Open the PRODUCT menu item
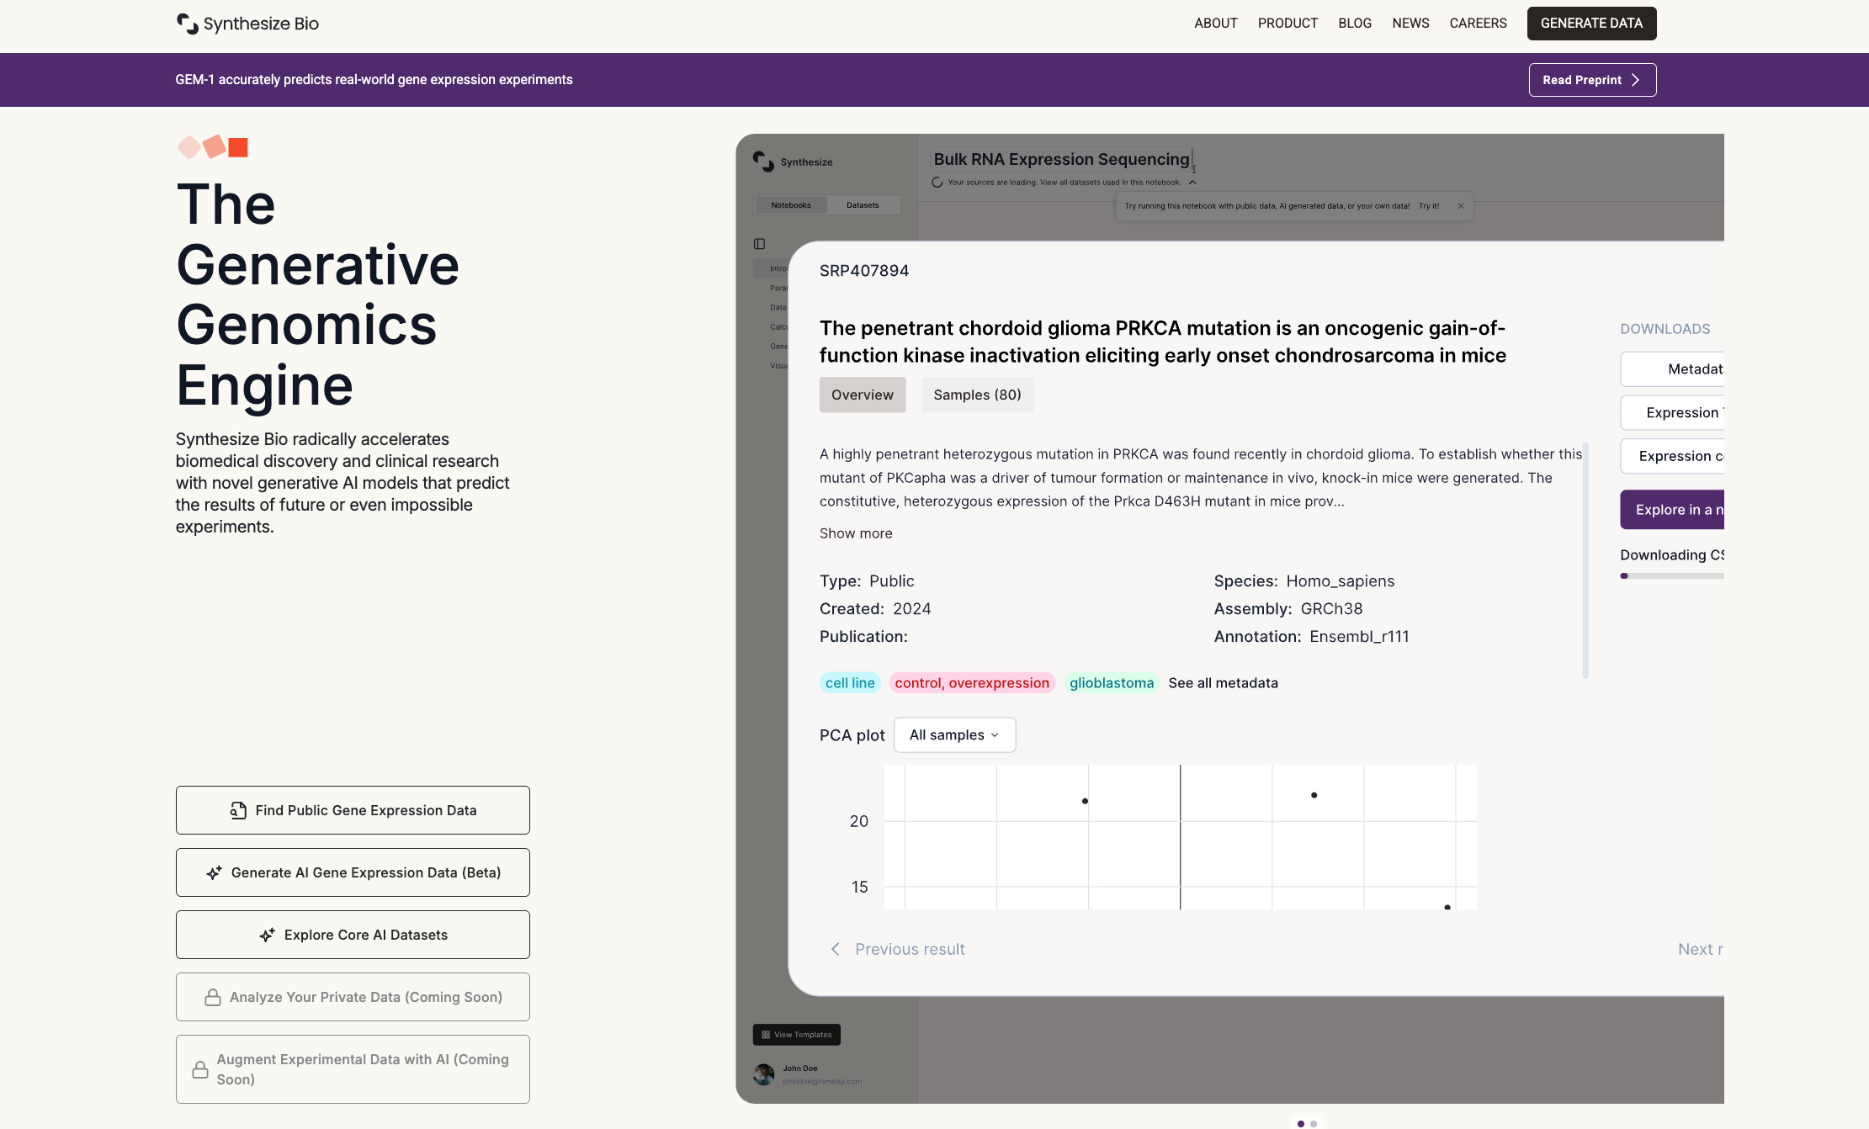This screenshot has width=1869, height=1129. coord(1288,24)
